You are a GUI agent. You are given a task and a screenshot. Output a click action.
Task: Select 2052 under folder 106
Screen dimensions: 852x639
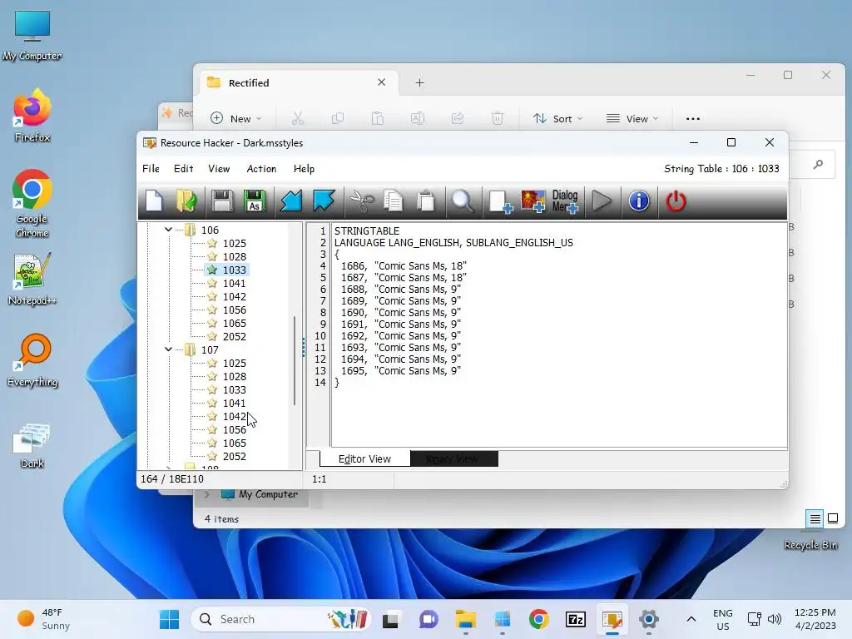pyautogui.click(x=234, y=336)
